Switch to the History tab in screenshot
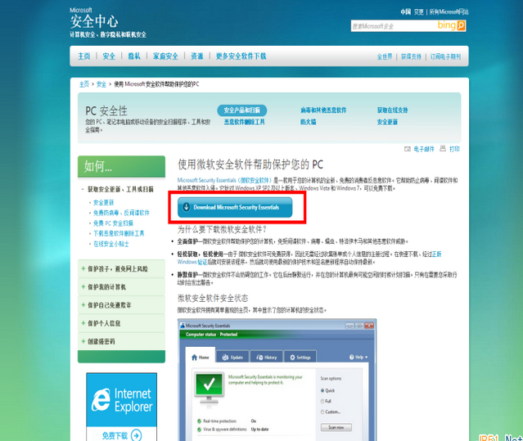 (267, 357)
